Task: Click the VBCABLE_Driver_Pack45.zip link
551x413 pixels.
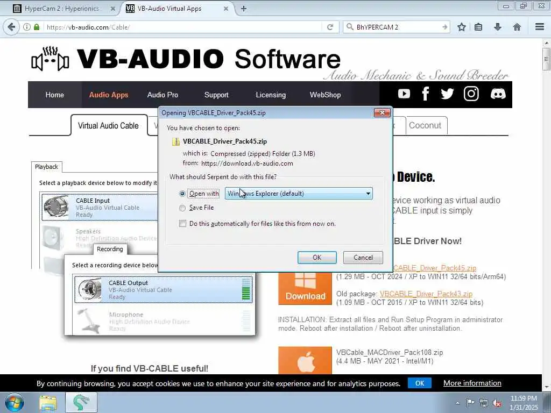Action: tap(434, 268)
